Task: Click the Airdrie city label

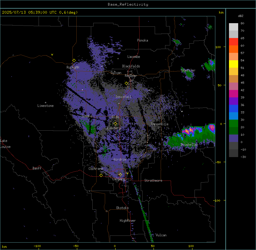Action: coord(120,159)
